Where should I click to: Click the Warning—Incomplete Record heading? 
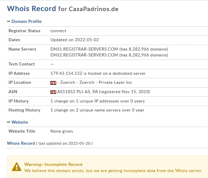click(x=53, y=164)
